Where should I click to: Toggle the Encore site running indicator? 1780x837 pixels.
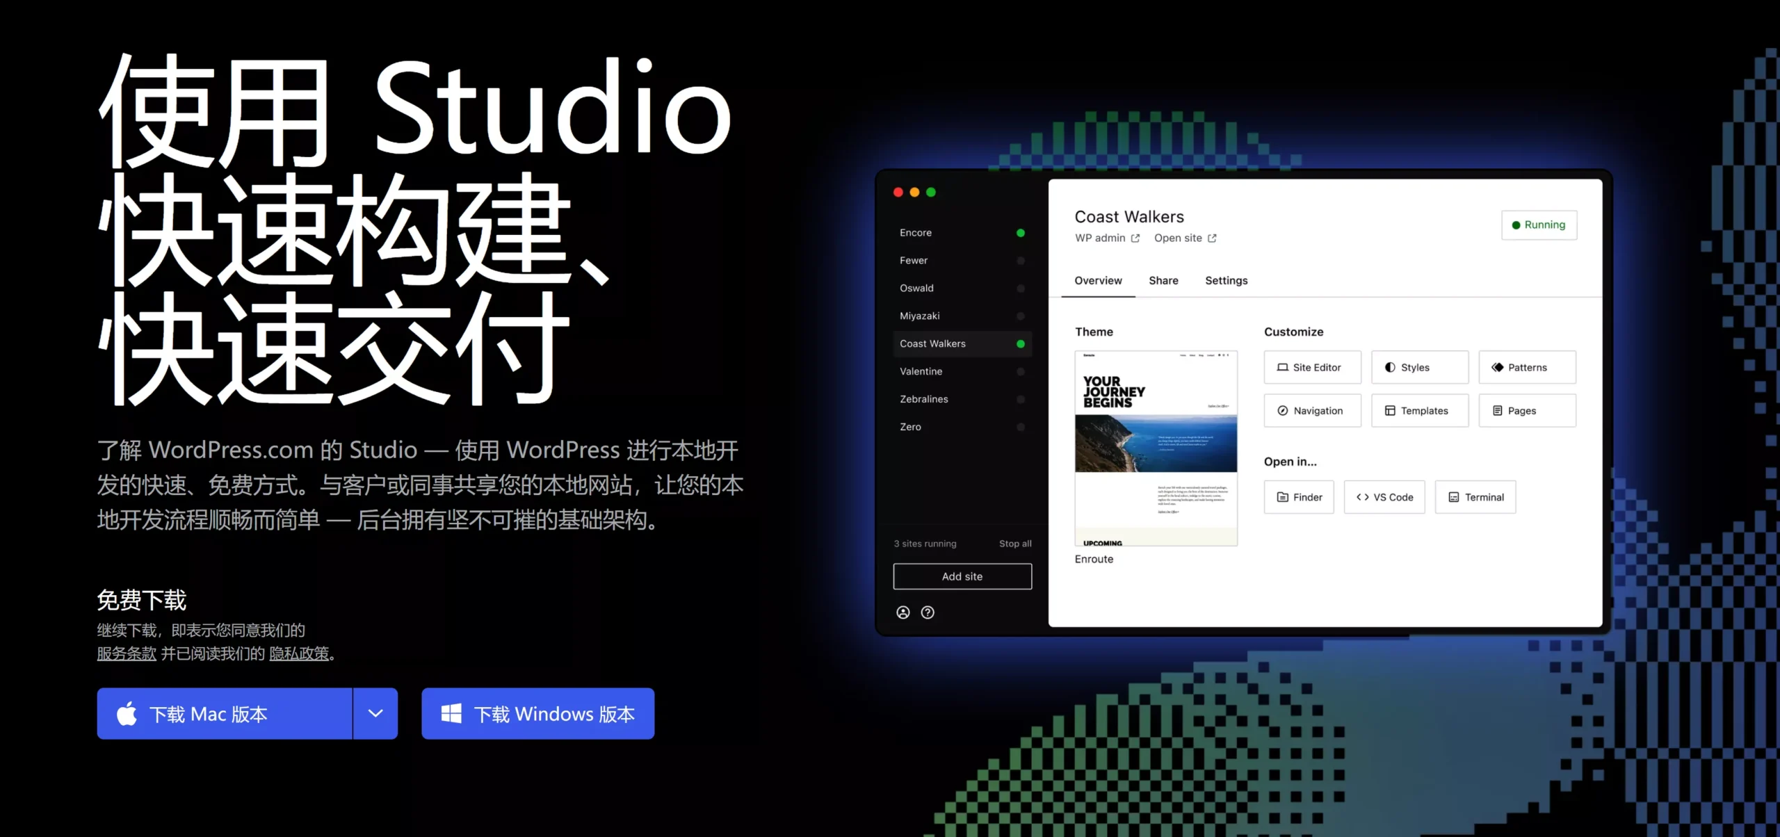pos(1020,233)
